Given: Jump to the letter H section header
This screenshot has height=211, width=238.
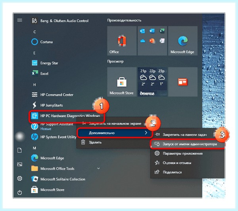Looking at the screenshot, I should 35,85.
